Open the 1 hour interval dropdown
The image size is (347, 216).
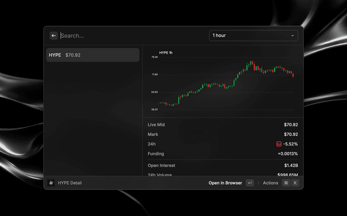pyautogui.click(x=254, y=36)
